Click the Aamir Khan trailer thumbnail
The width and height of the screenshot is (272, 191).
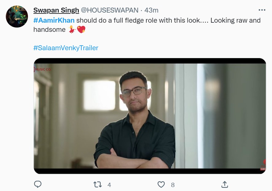coord(149,116)
